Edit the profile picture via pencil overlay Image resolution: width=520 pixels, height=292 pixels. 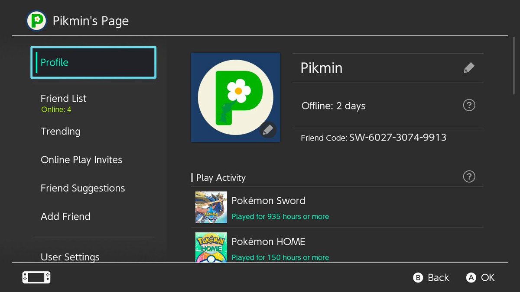tap(268, 130)
